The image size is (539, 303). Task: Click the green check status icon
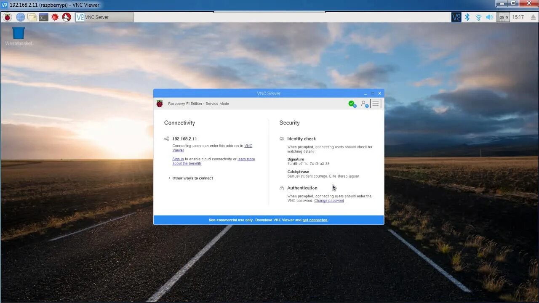point(352,104)
